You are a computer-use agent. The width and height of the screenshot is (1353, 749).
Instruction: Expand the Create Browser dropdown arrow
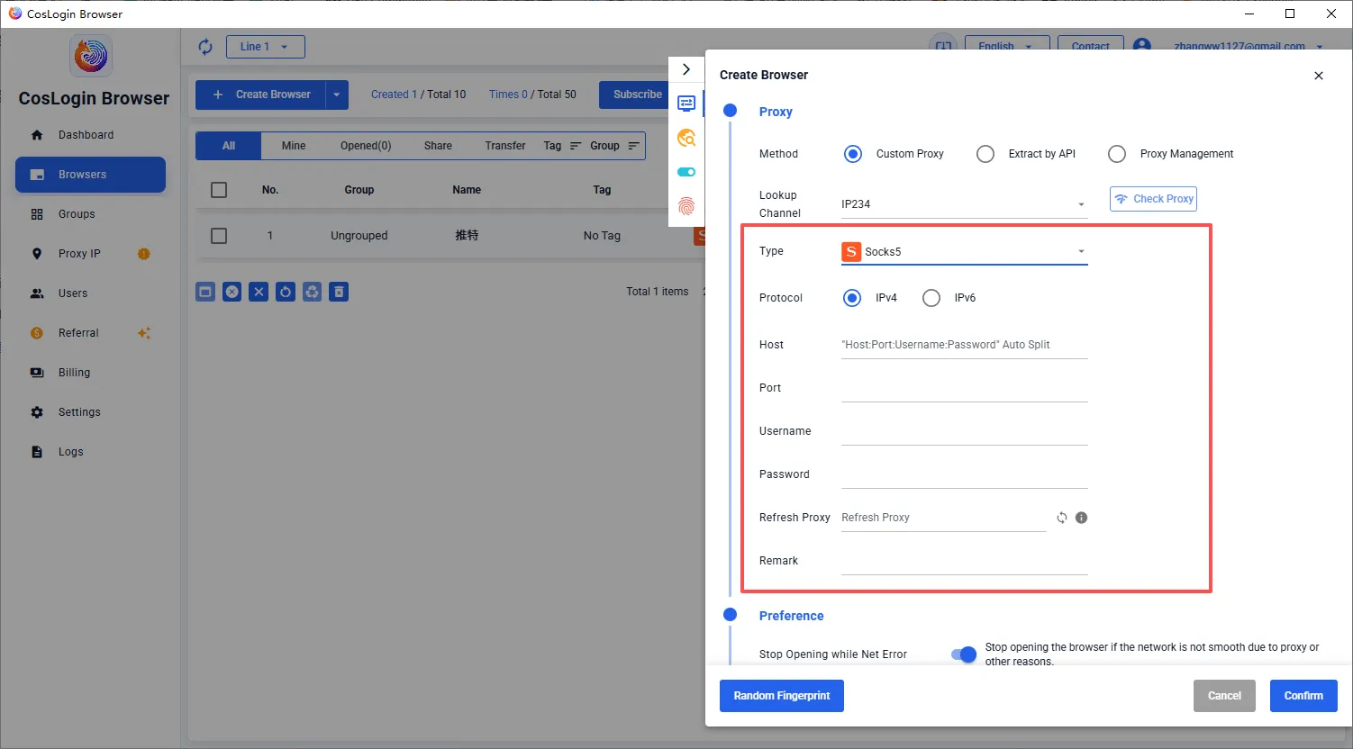337,95
